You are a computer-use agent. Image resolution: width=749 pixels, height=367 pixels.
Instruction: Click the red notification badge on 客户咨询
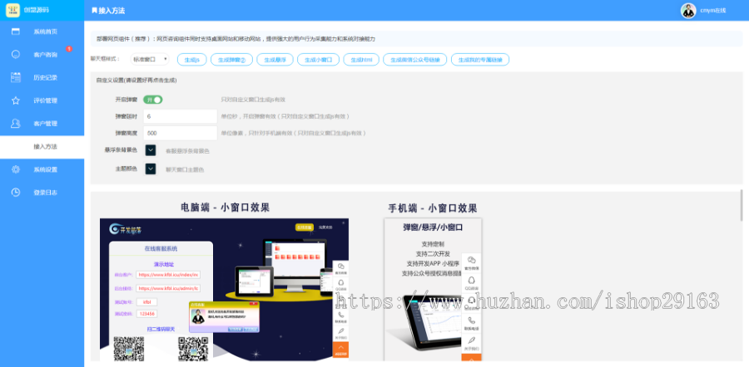(69, 49)
